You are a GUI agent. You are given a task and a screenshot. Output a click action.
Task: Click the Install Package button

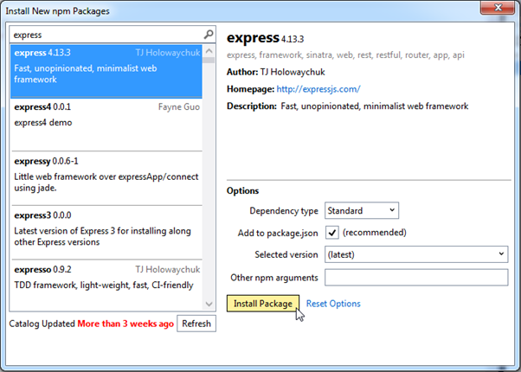click(263, 304)
